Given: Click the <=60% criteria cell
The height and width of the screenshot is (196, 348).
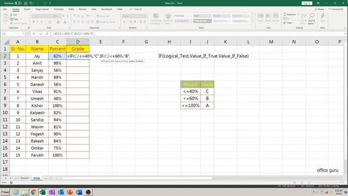Looking at the screenshot, I should coord(190,99).
